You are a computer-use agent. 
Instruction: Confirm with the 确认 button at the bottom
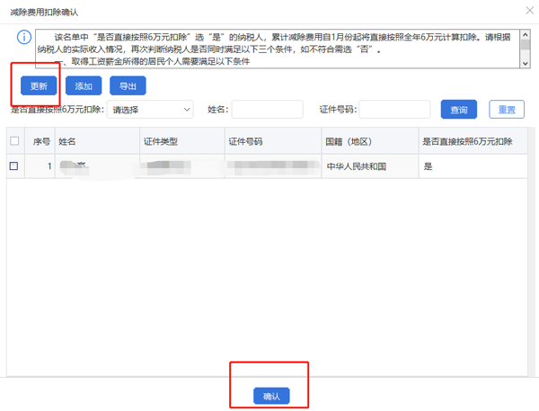270,396
